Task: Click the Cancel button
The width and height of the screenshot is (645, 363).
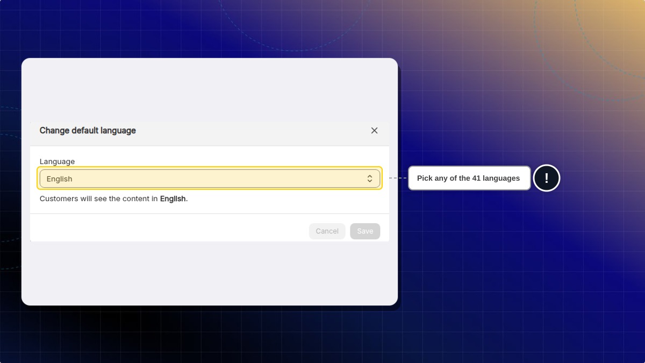Action: (x=327, y=231)
